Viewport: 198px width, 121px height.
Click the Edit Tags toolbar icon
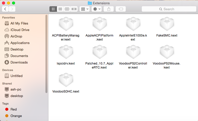pos(121,9)
